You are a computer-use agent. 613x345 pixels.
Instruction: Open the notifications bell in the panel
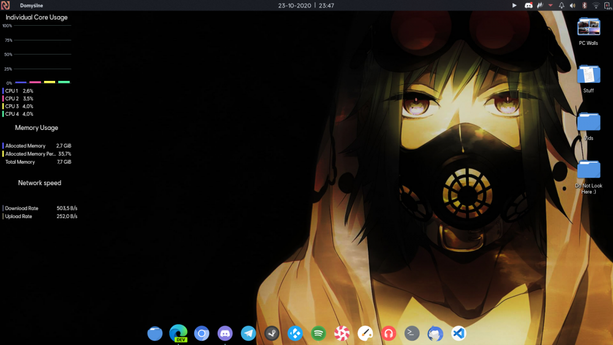562,6
